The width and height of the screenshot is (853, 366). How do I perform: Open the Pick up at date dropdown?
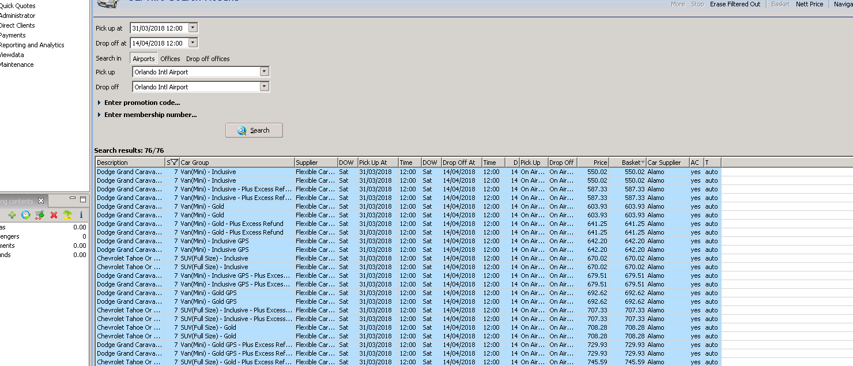point(193,28)
